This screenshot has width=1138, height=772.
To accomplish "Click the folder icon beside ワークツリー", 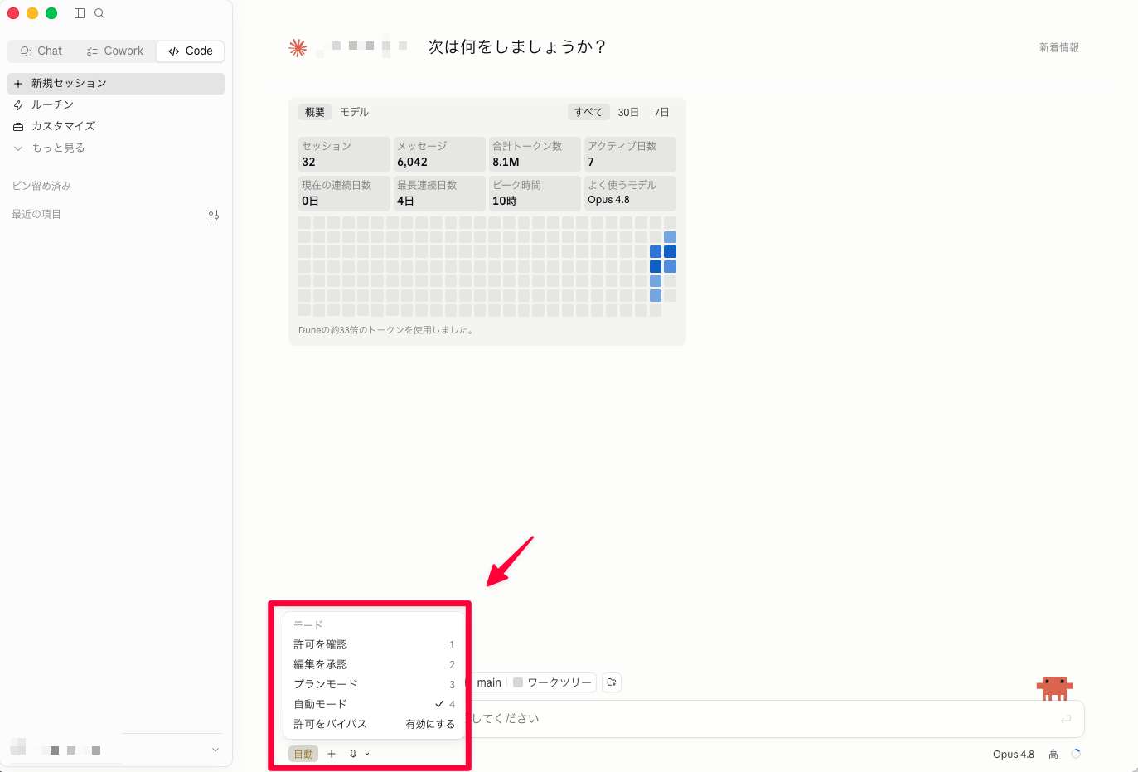I will (x=612, y=682).
